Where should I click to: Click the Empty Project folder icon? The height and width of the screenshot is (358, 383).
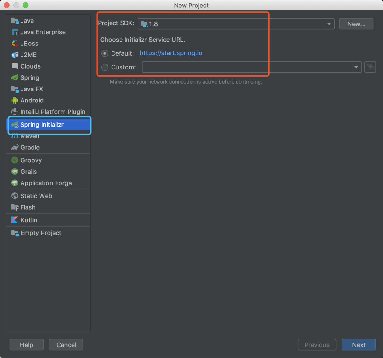[x=15, y=233]
